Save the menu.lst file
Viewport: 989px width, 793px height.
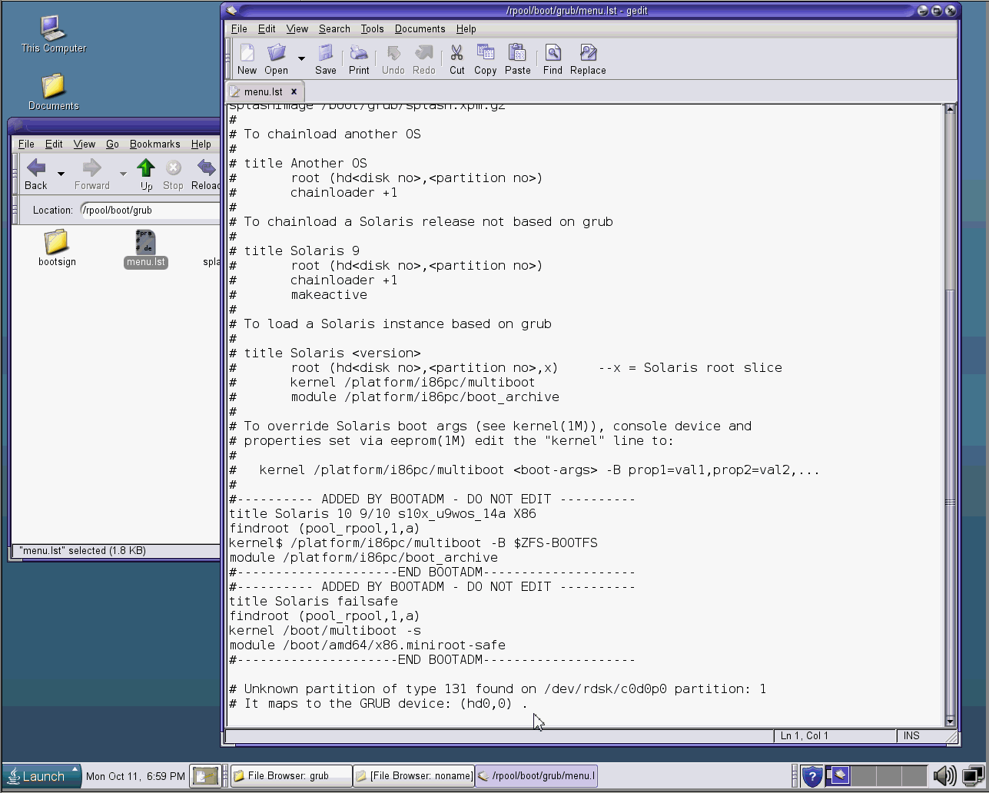click(326, 59)
